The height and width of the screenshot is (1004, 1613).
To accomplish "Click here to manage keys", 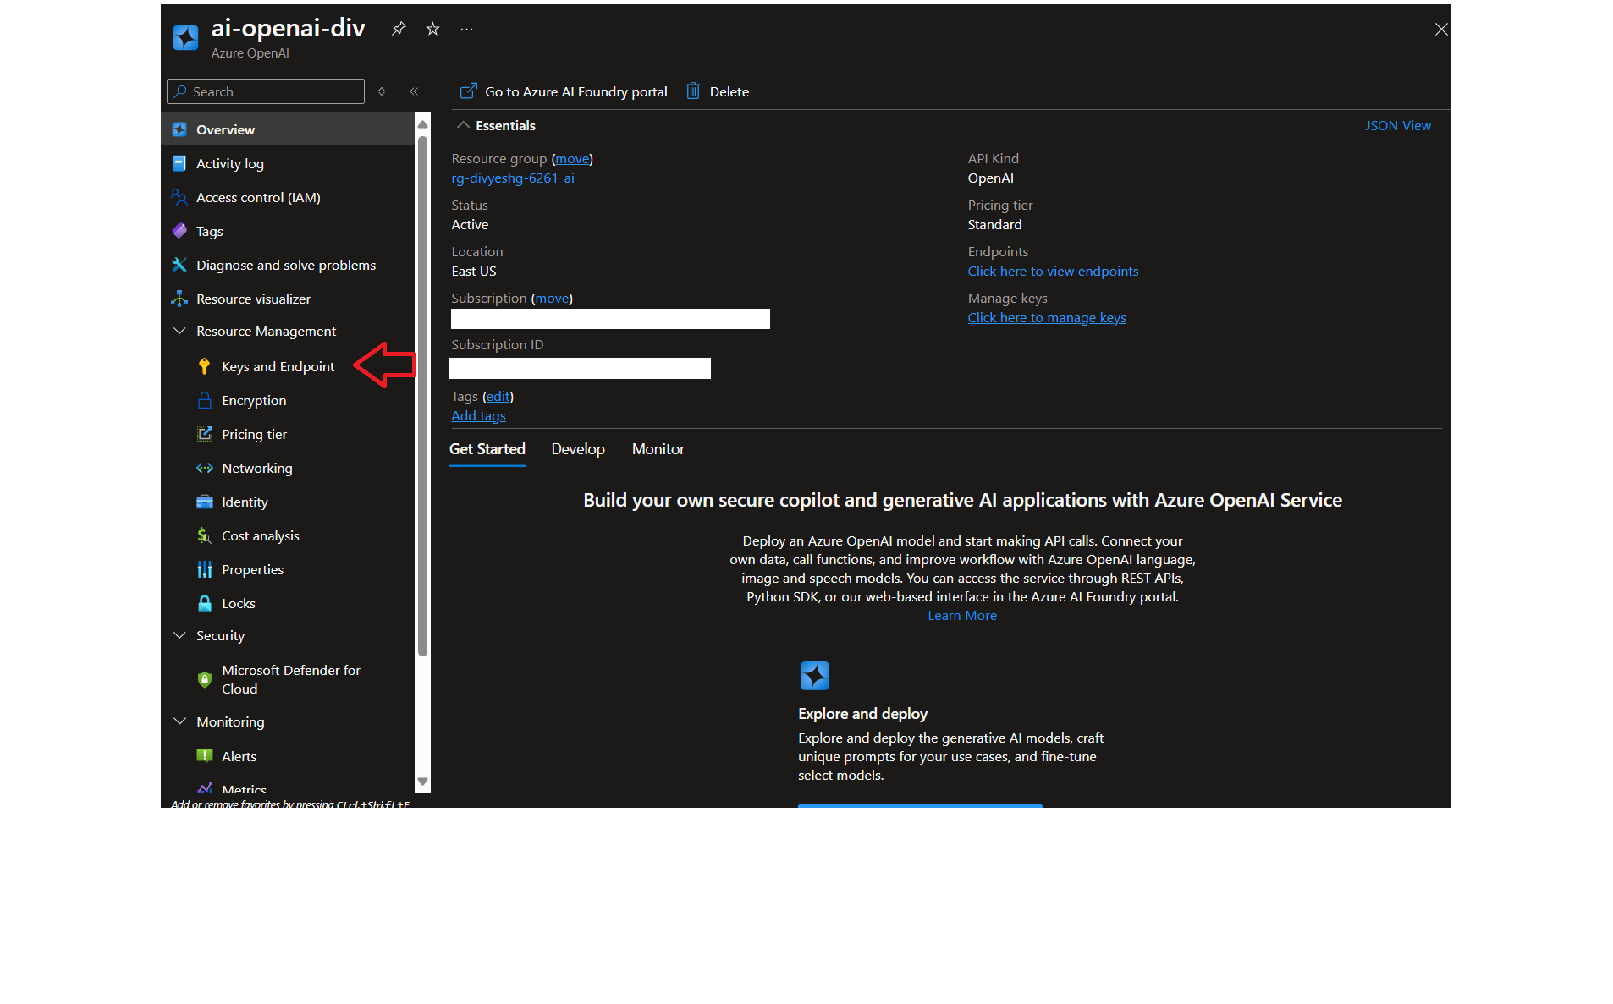I will (1047, 317).
